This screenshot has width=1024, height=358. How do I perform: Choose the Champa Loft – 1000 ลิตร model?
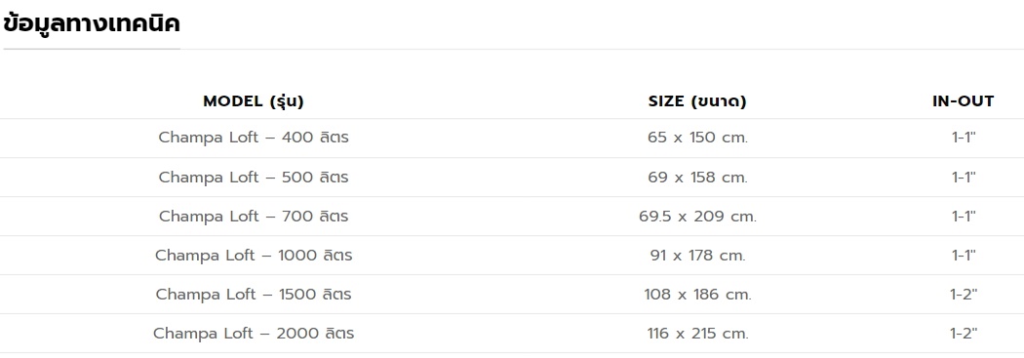click(x=254, y=256)
